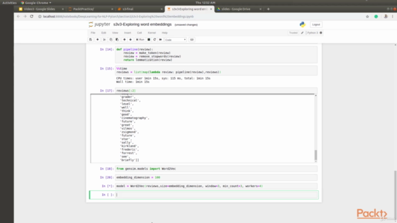397x223 pixels.
Task: Click the localhost address bar
Action: click(x=200, y=17)
